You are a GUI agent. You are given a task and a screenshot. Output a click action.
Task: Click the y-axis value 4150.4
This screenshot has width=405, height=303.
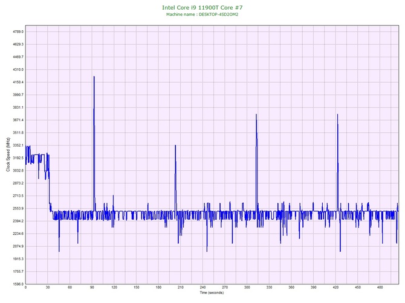[x=18, y=82]
